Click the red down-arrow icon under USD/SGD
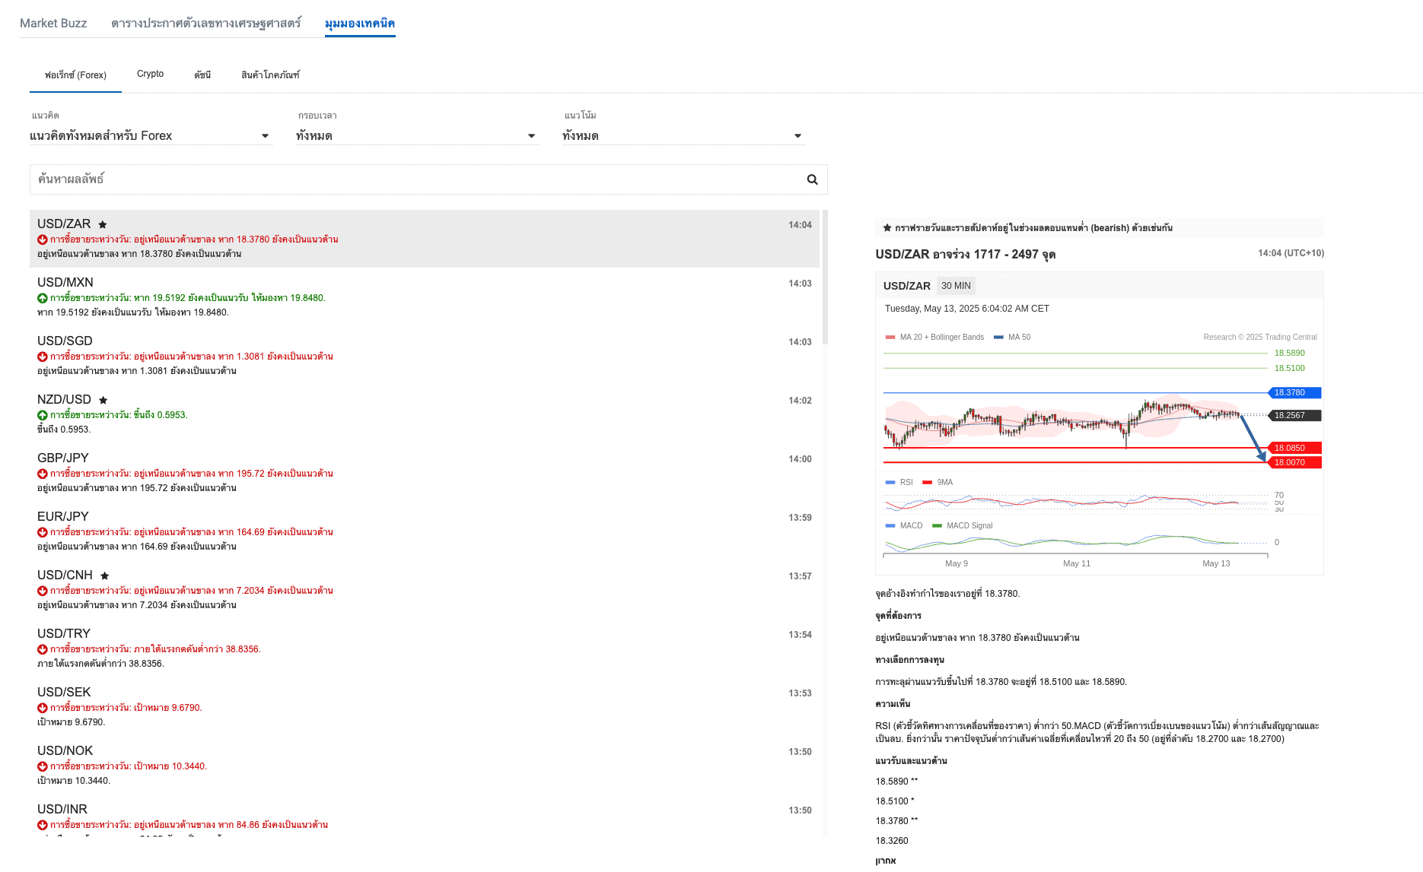This screenshot has width=1423, height=872. tap(43, 357)
